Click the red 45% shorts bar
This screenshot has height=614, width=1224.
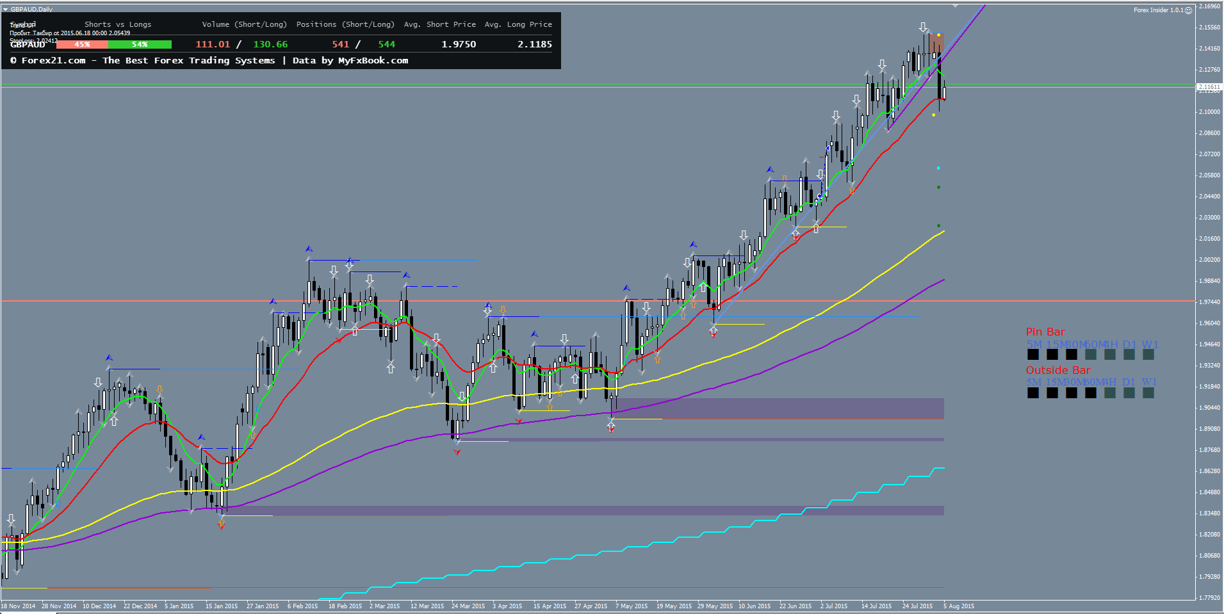[x=83, y=44]
